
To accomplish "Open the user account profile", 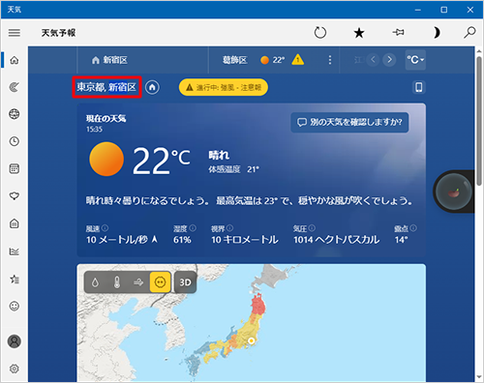I will (15, 341).
